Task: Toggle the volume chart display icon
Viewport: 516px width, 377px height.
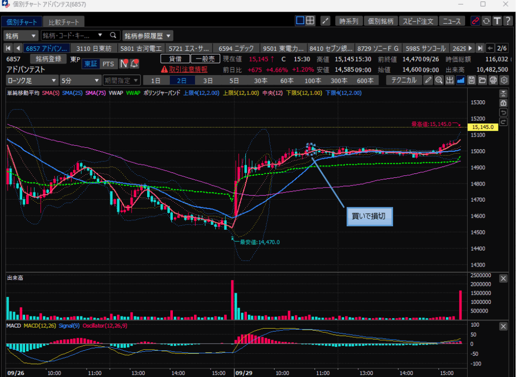Action: click(x=449, y=80)
